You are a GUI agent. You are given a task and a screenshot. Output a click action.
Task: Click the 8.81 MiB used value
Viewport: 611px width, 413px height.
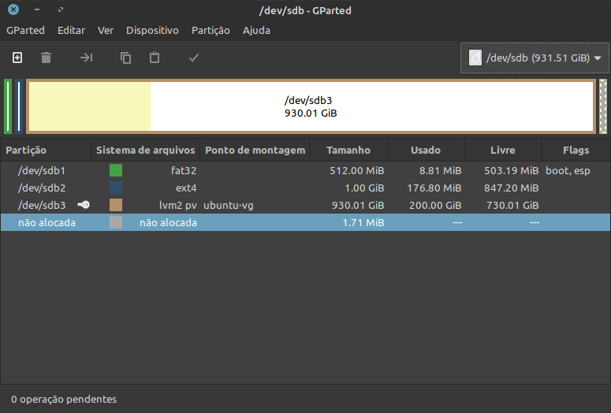pyautogui.click(x=441, y=171)
